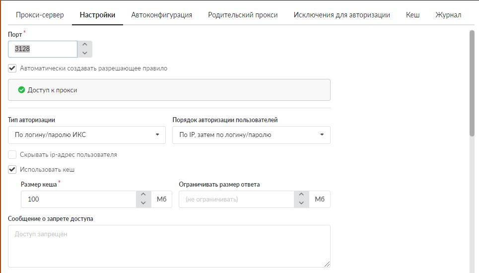479x273 pixels.
Task: Go to the Родительский прокси tab
Action: click(x=243, y=15)
